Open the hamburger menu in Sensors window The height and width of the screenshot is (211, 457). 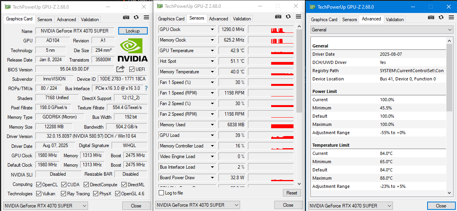point(299,16)
